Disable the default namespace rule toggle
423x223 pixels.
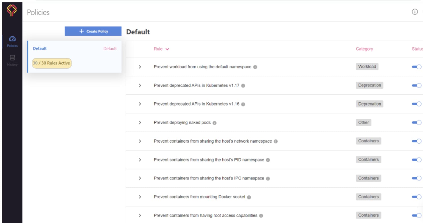[x=417, y=67]
